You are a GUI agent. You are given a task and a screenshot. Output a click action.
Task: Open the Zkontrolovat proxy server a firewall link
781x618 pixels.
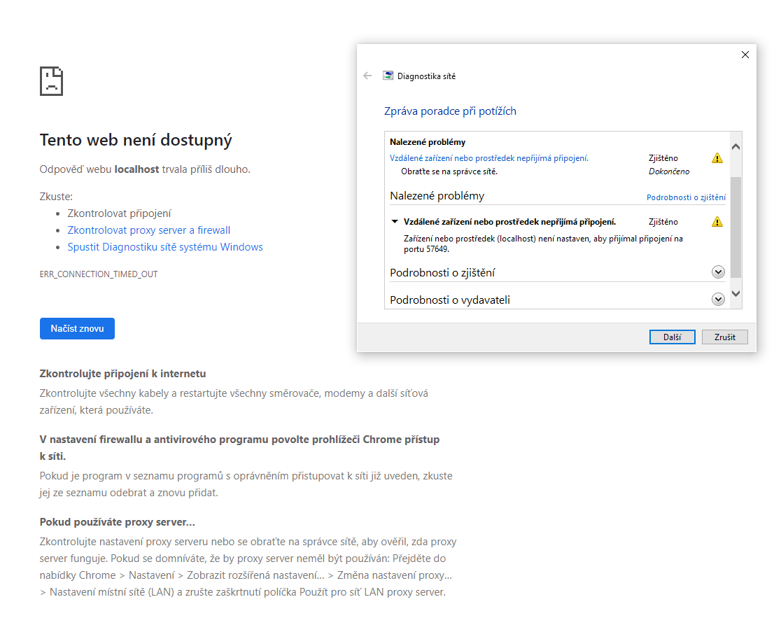point(148,230)
